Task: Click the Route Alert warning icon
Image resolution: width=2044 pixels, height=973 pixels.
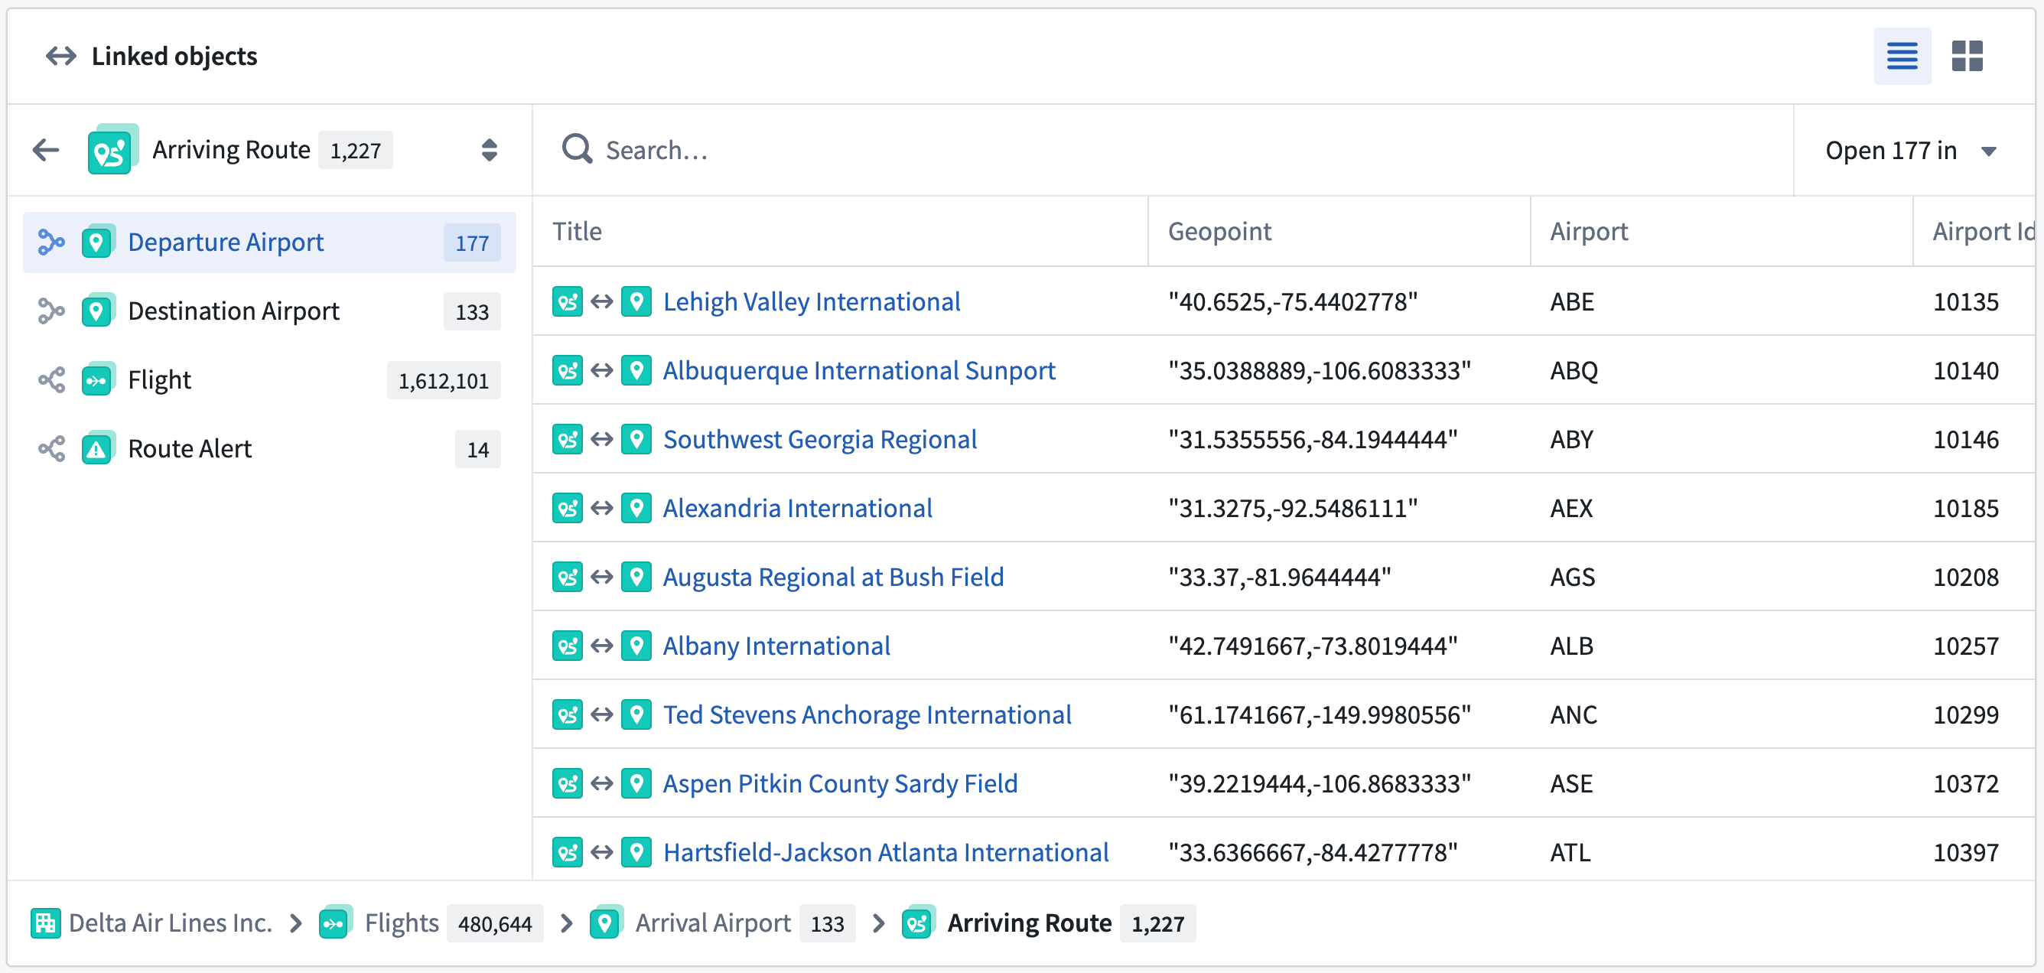Action: click(97, 449)
